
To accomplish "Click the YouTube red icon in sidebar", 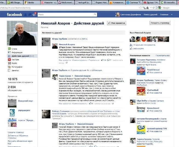I will (9, 59).
